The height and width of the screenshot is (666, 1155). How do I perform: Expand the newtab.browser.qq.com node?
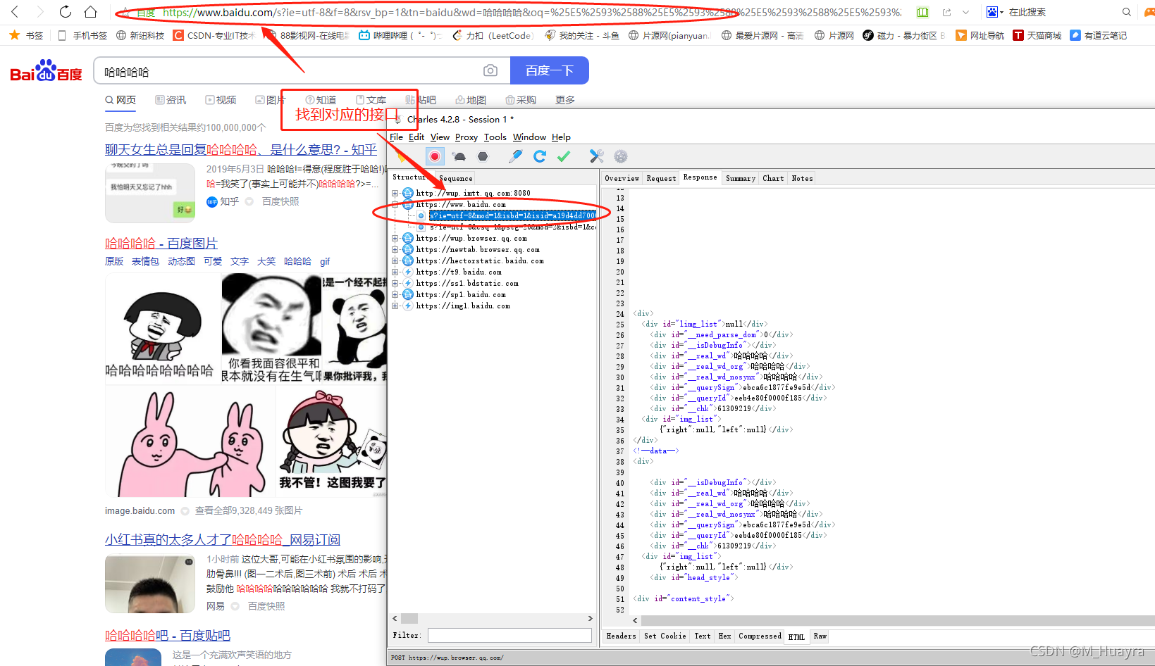click(395, 249)
